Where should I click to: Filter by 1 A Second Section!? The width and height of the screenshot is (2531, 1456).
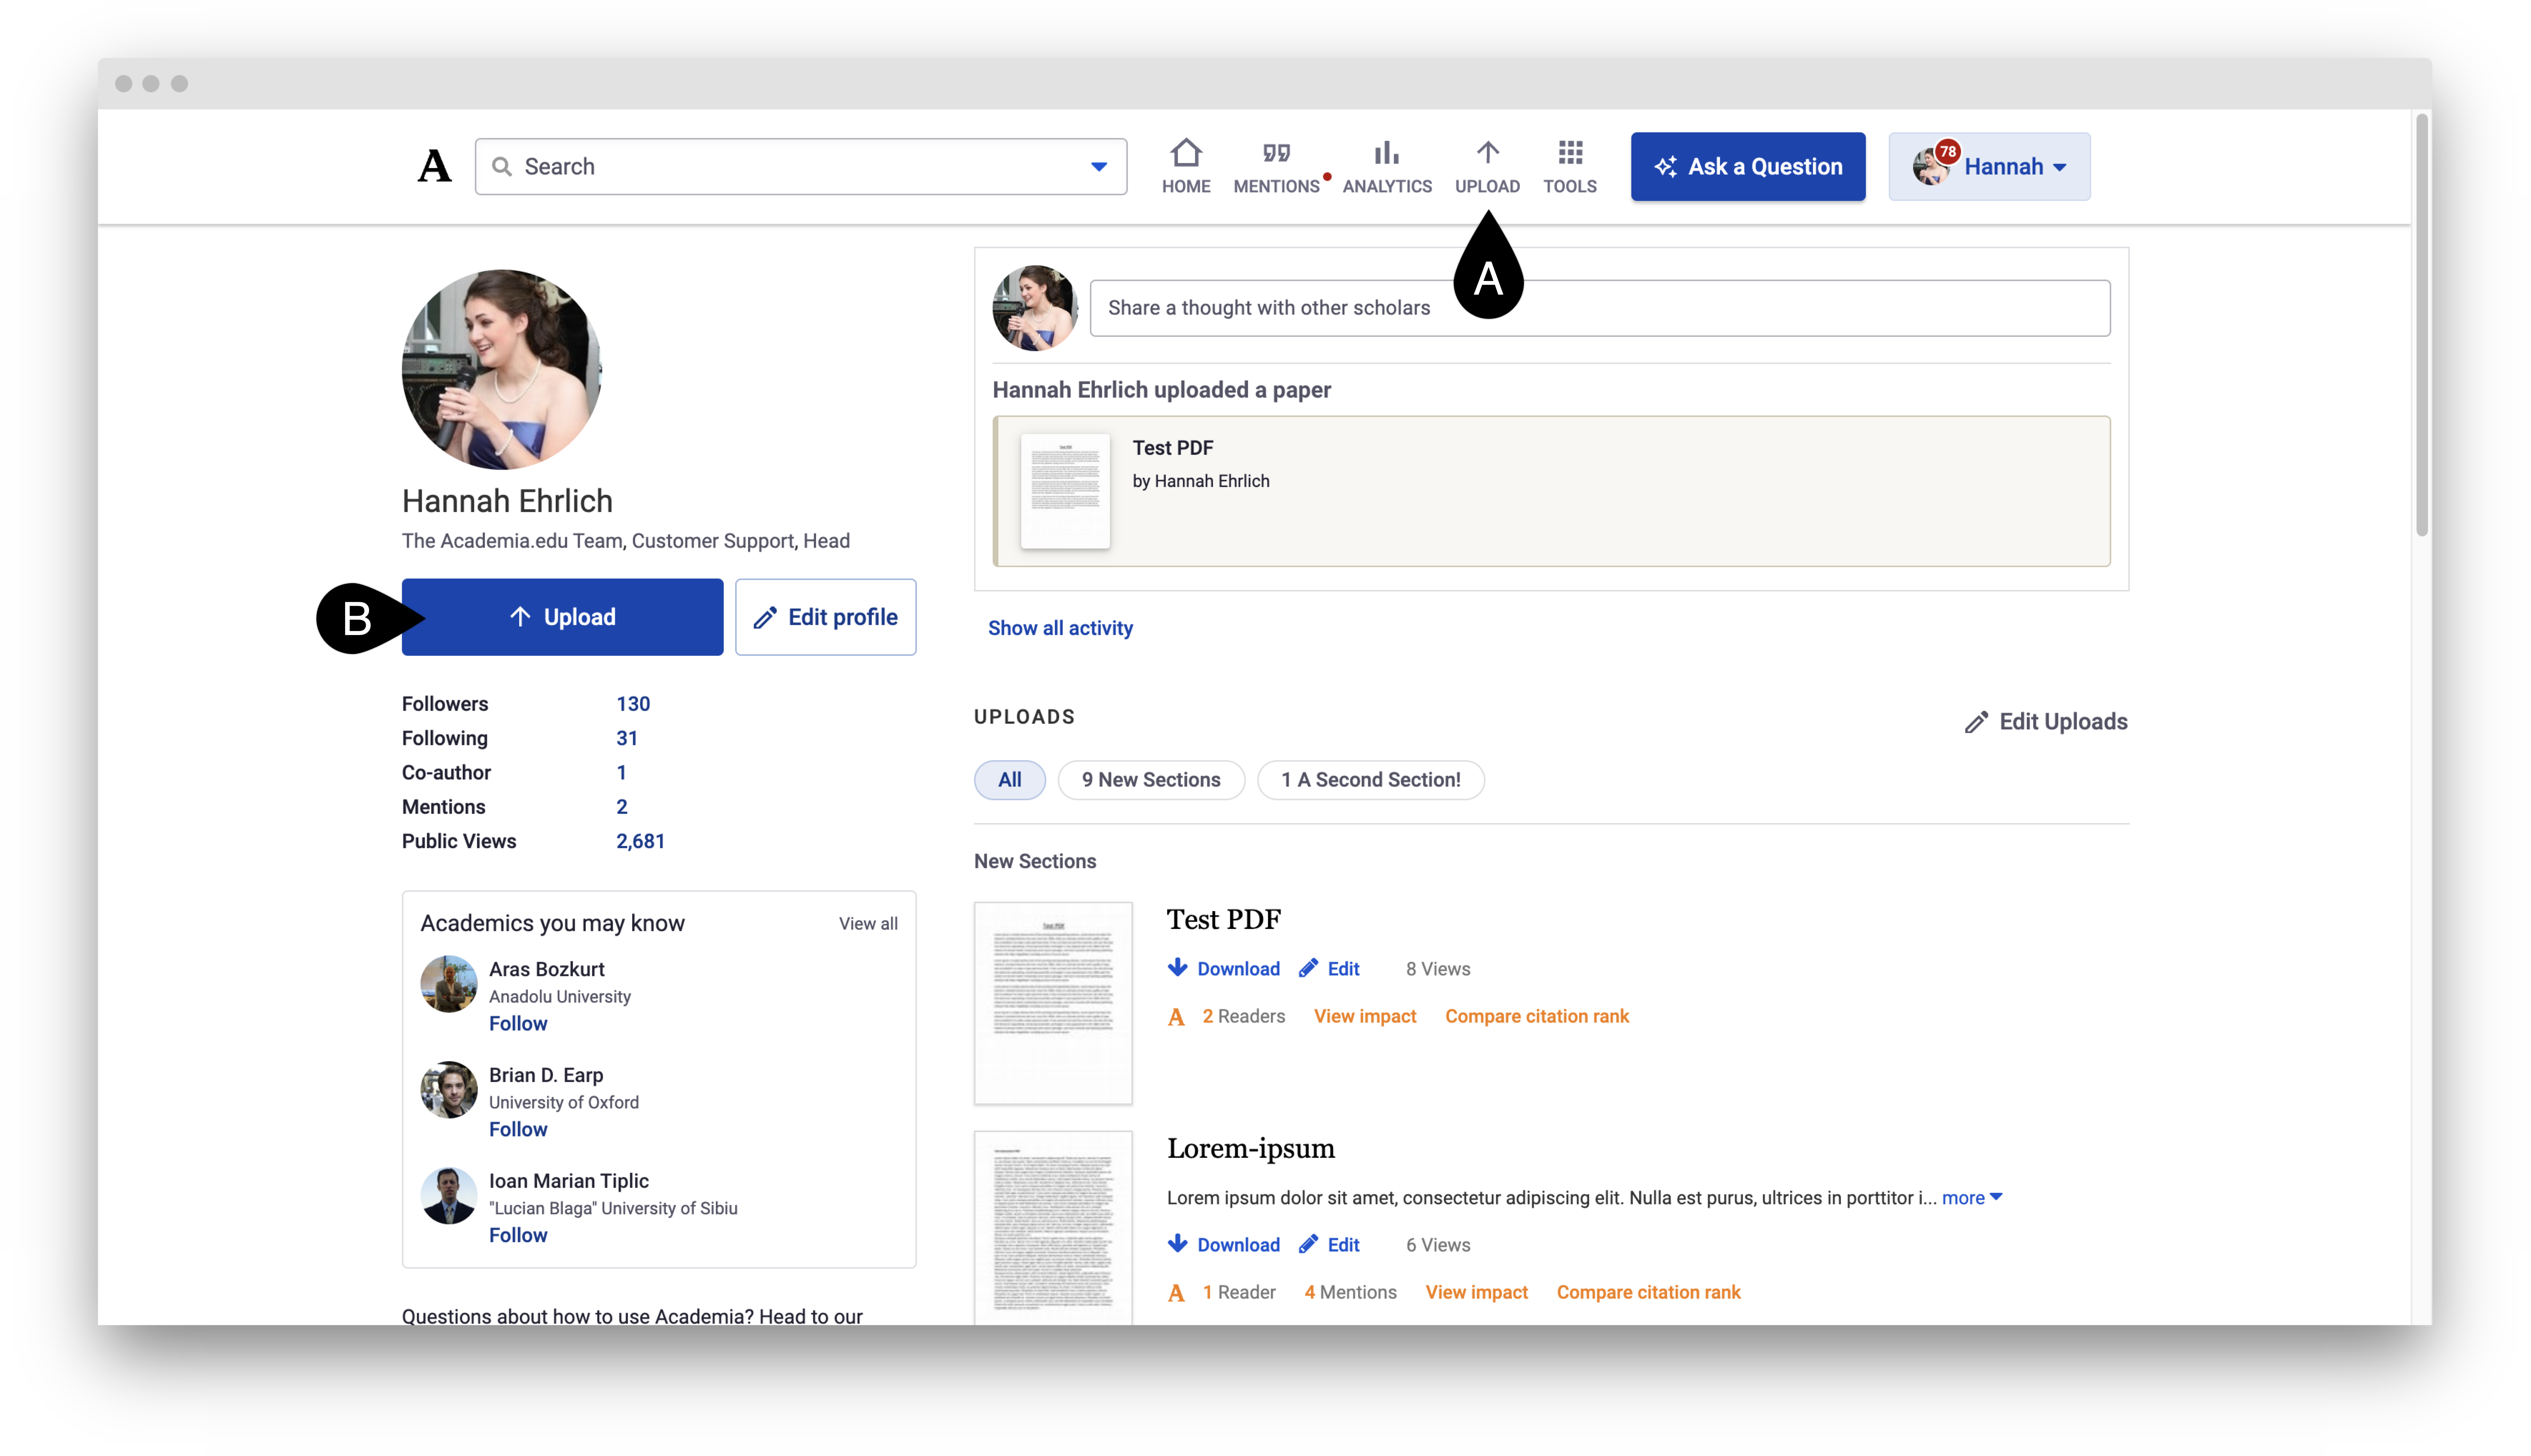1371,779
